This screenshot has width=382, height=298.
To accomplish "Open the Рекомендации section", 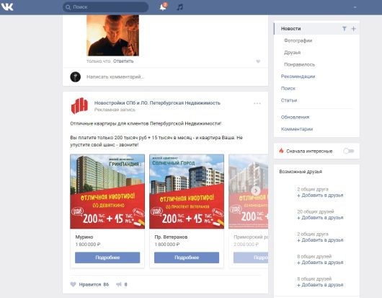I will (298, 76).
